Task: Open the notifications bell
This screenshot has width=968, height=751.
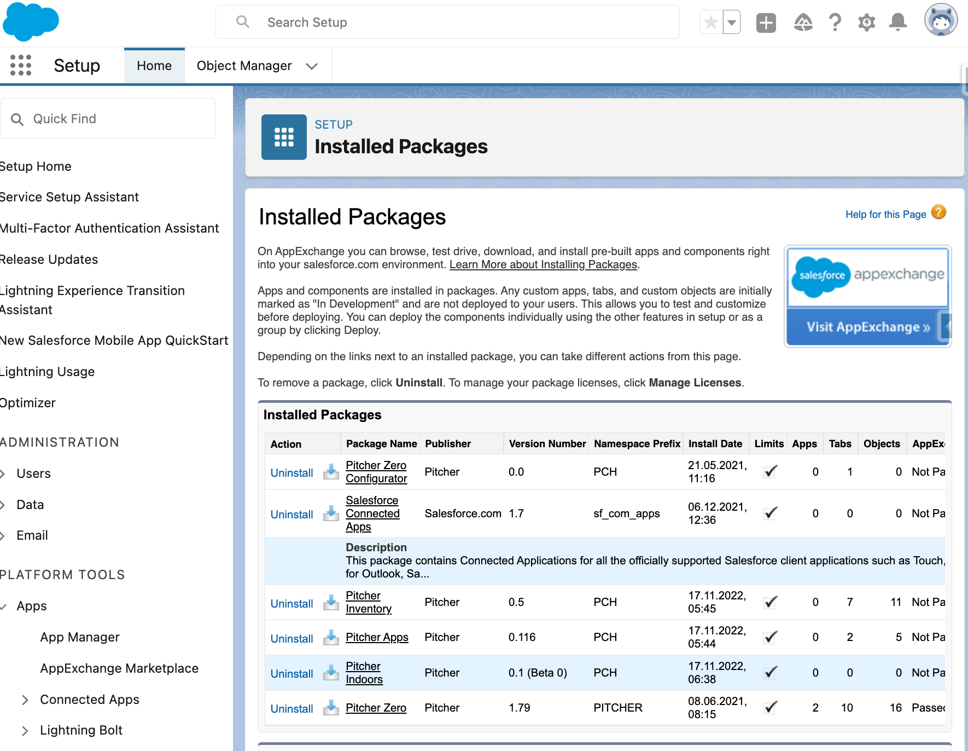Action: pos(897,22)
